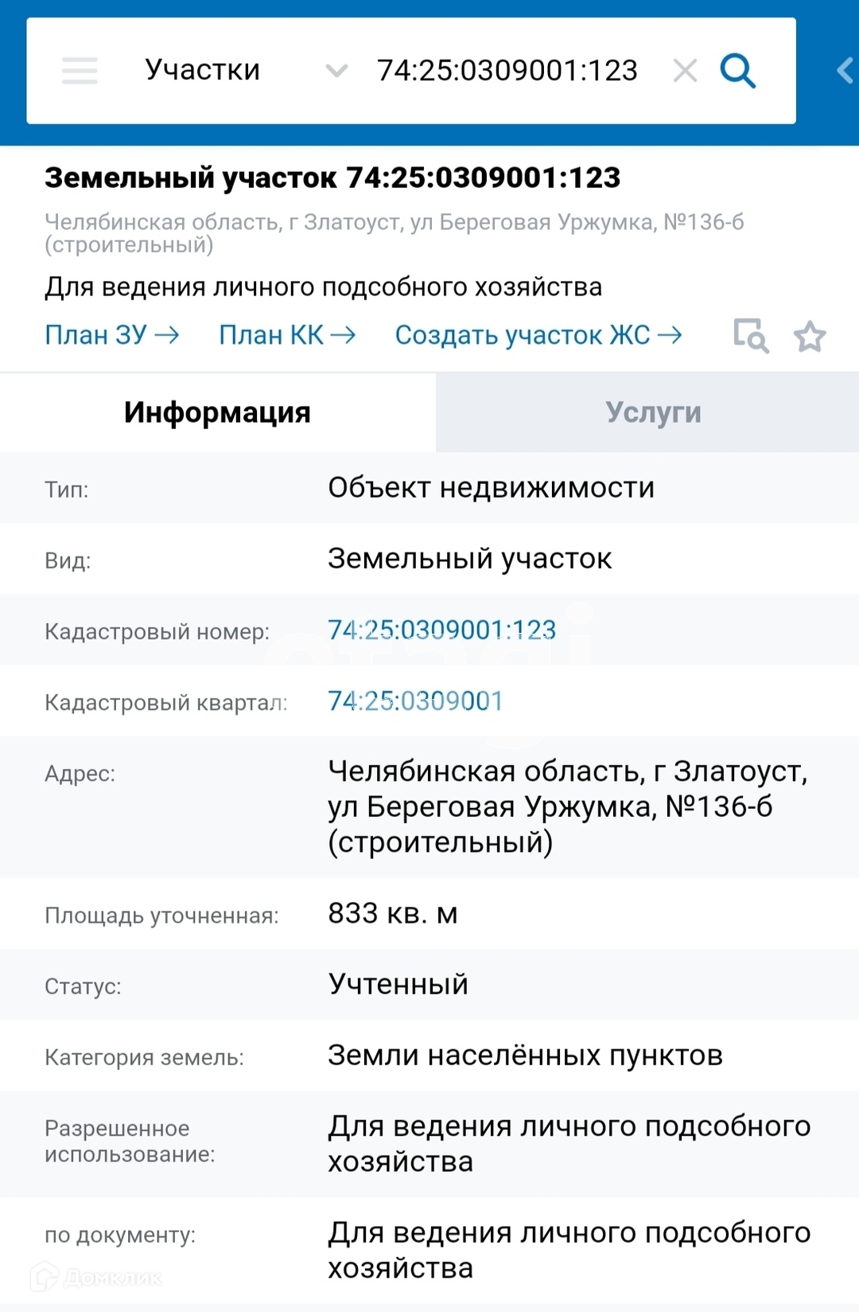The height and width of the screenshot is (1312, 859).
Task: Add the parcel to favorites star
Action: (x=810, y=336)
